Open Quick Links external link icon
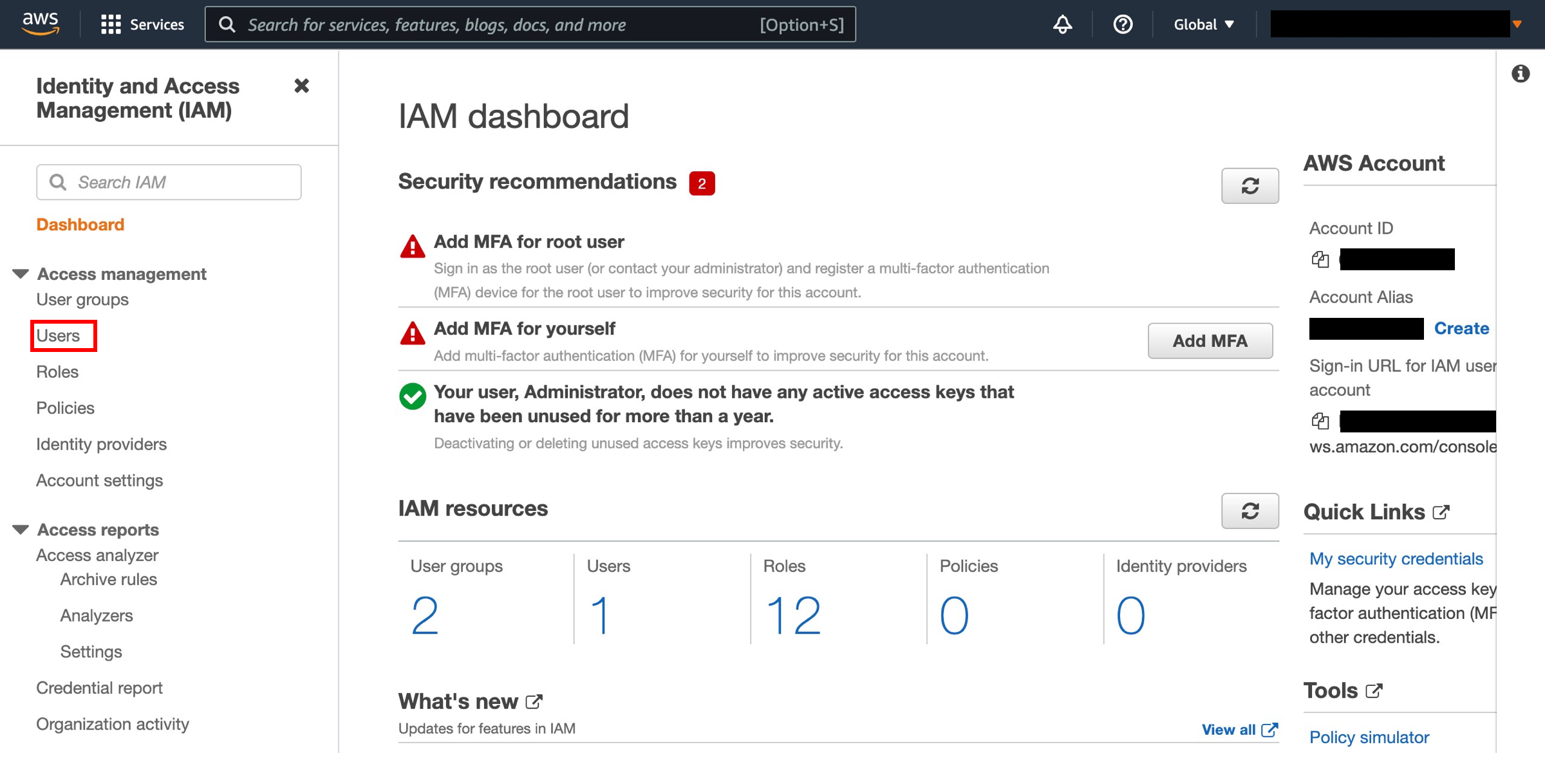The width and height of the screenshot is (1545, 767). tap(1441, 512)
